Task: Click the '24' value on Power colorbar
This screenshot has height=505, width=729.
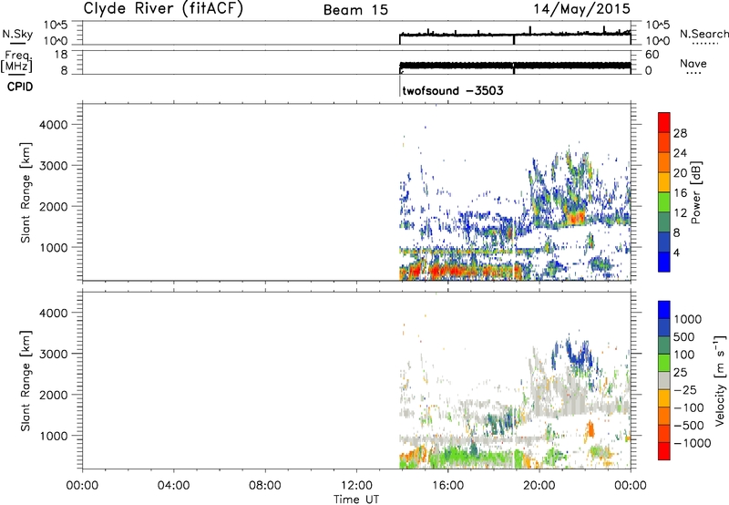Action: pos(680,153)
